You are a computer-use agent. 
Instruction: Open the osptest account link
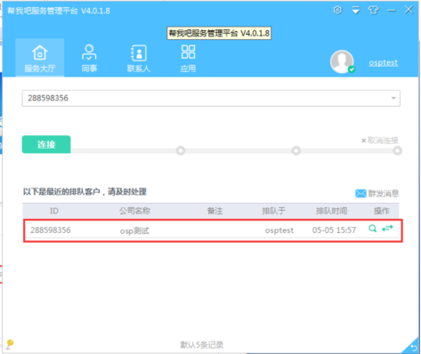click(384, 62)
